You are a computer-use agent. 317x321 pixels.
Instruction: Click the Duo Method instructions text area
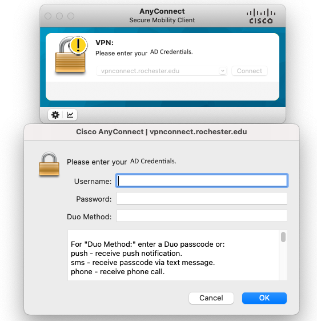tap(173, 255)
